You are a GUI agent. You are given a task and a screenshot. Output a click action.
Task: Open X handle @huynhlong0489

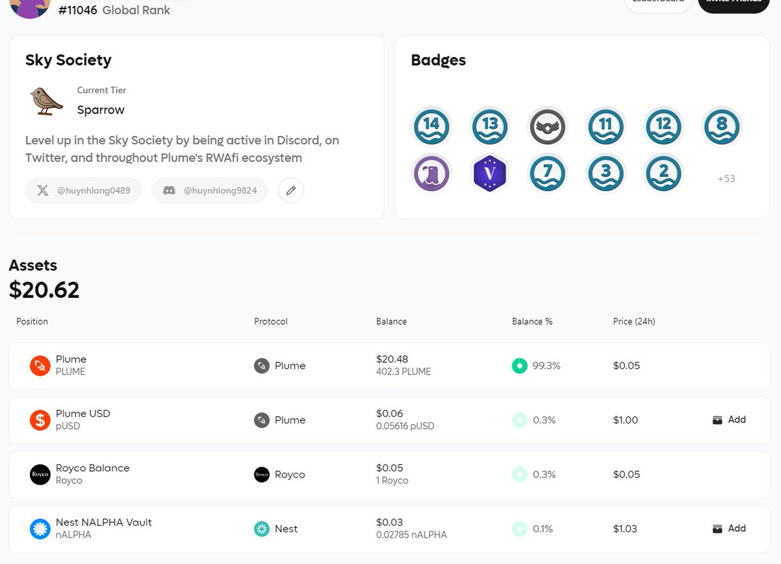point(83,191)
